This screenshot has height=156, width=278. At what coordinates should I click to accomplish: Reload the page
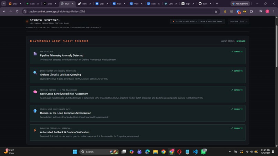(17, 11)
